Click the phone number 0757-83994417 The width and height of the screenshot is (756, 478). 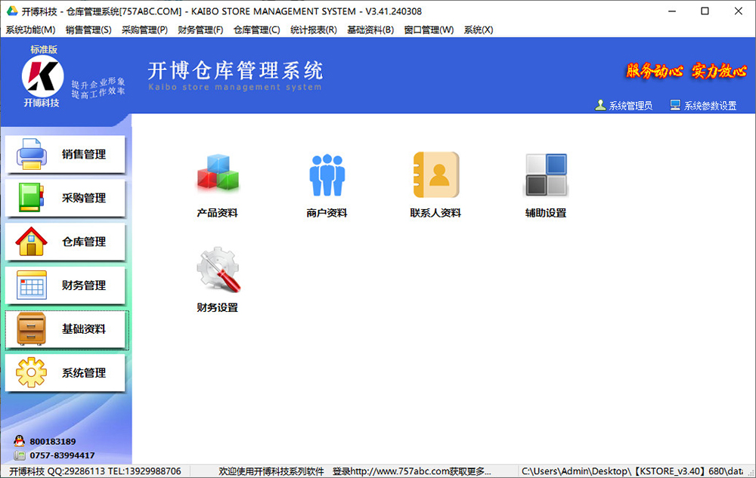click(62, 455)
